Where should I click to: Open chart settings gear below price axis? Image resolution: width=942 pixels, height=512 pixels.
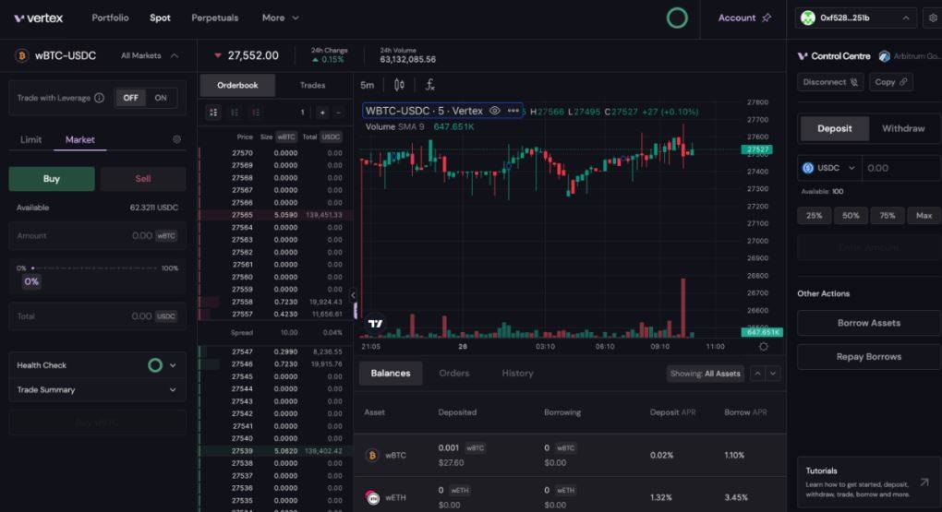coord(764,346)
